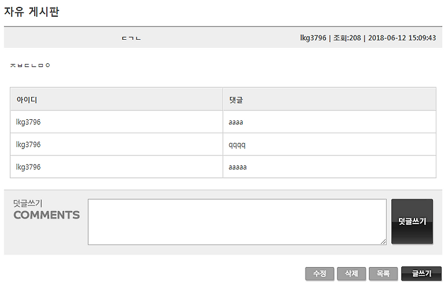The image size is (448, 290).
Task: Click author lkg3796 in post header
Action: (313, 38)
